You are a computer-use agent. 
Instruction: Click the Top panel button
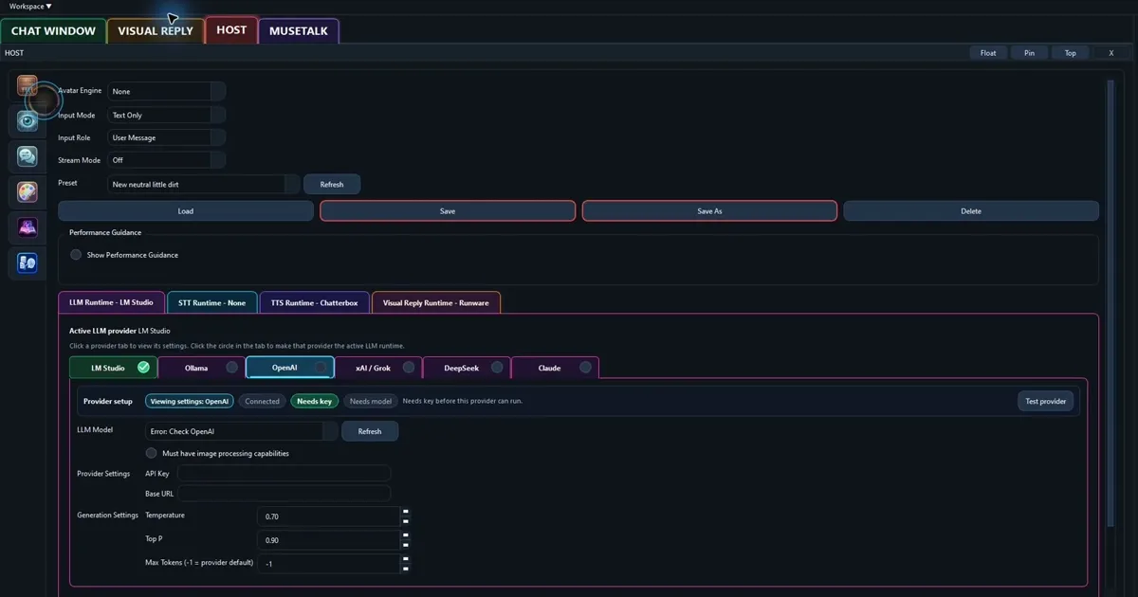click(x=1070, y=53)
